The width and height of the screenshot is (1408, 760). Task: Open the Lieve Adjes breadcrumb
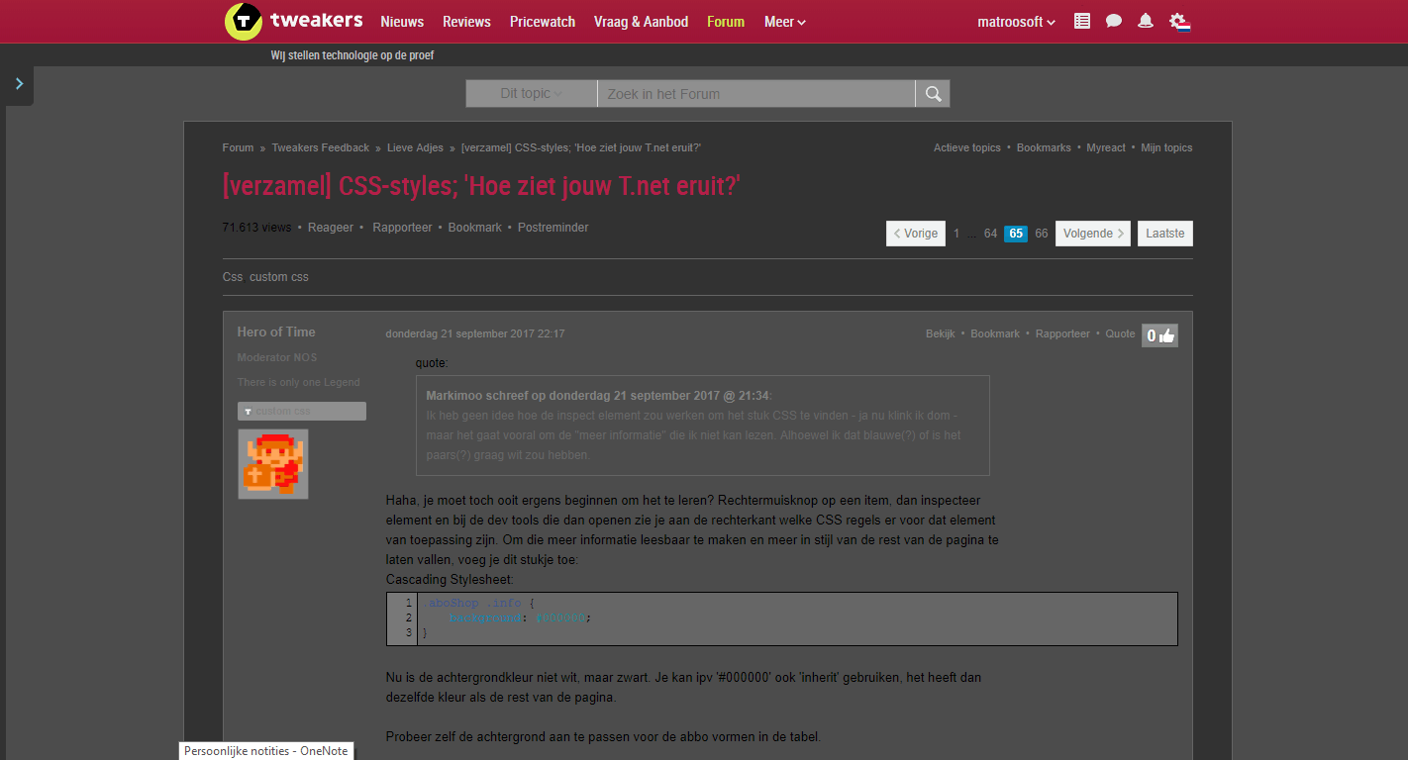coord(415,147)
